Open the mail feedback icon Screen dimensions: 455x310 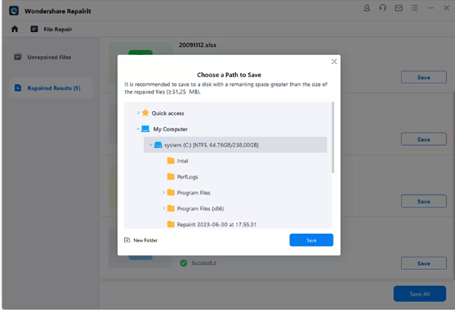coord(399,8)
